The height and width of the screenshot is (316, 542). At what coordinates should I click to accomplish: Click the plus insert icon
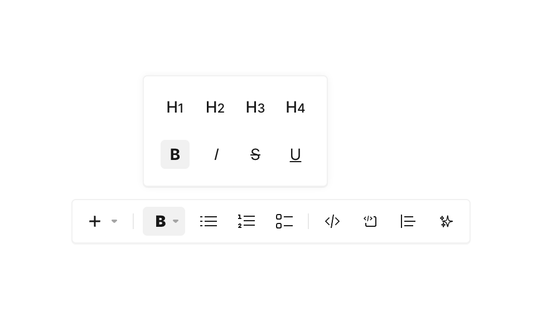pyautogui.click(x=95, y=221)
